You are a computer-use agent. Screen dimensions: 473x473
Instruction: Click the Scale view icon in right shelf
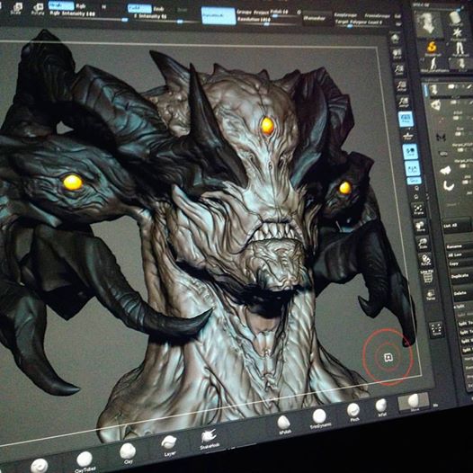tap(423, 242)
